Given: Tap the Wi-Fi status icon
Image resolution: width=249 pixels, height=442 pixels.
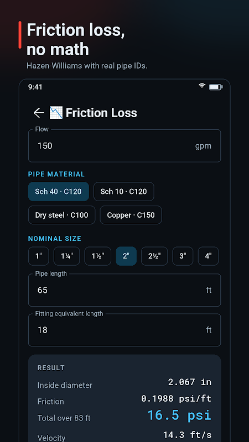Looking at the screenshot, I should pyautogui.click(x=202, y=86).
